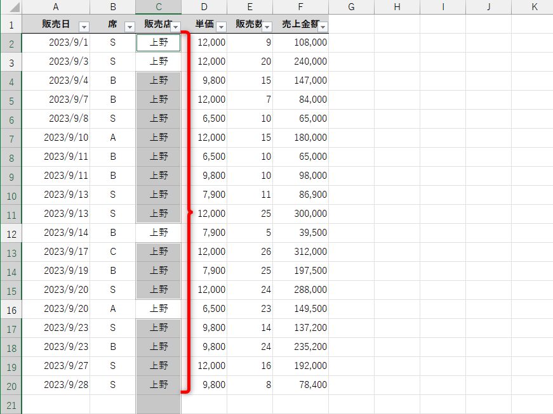Click date cell 2023/9/3
The height and width of the screenshot is (414, 553).
[x=56, y=61]
